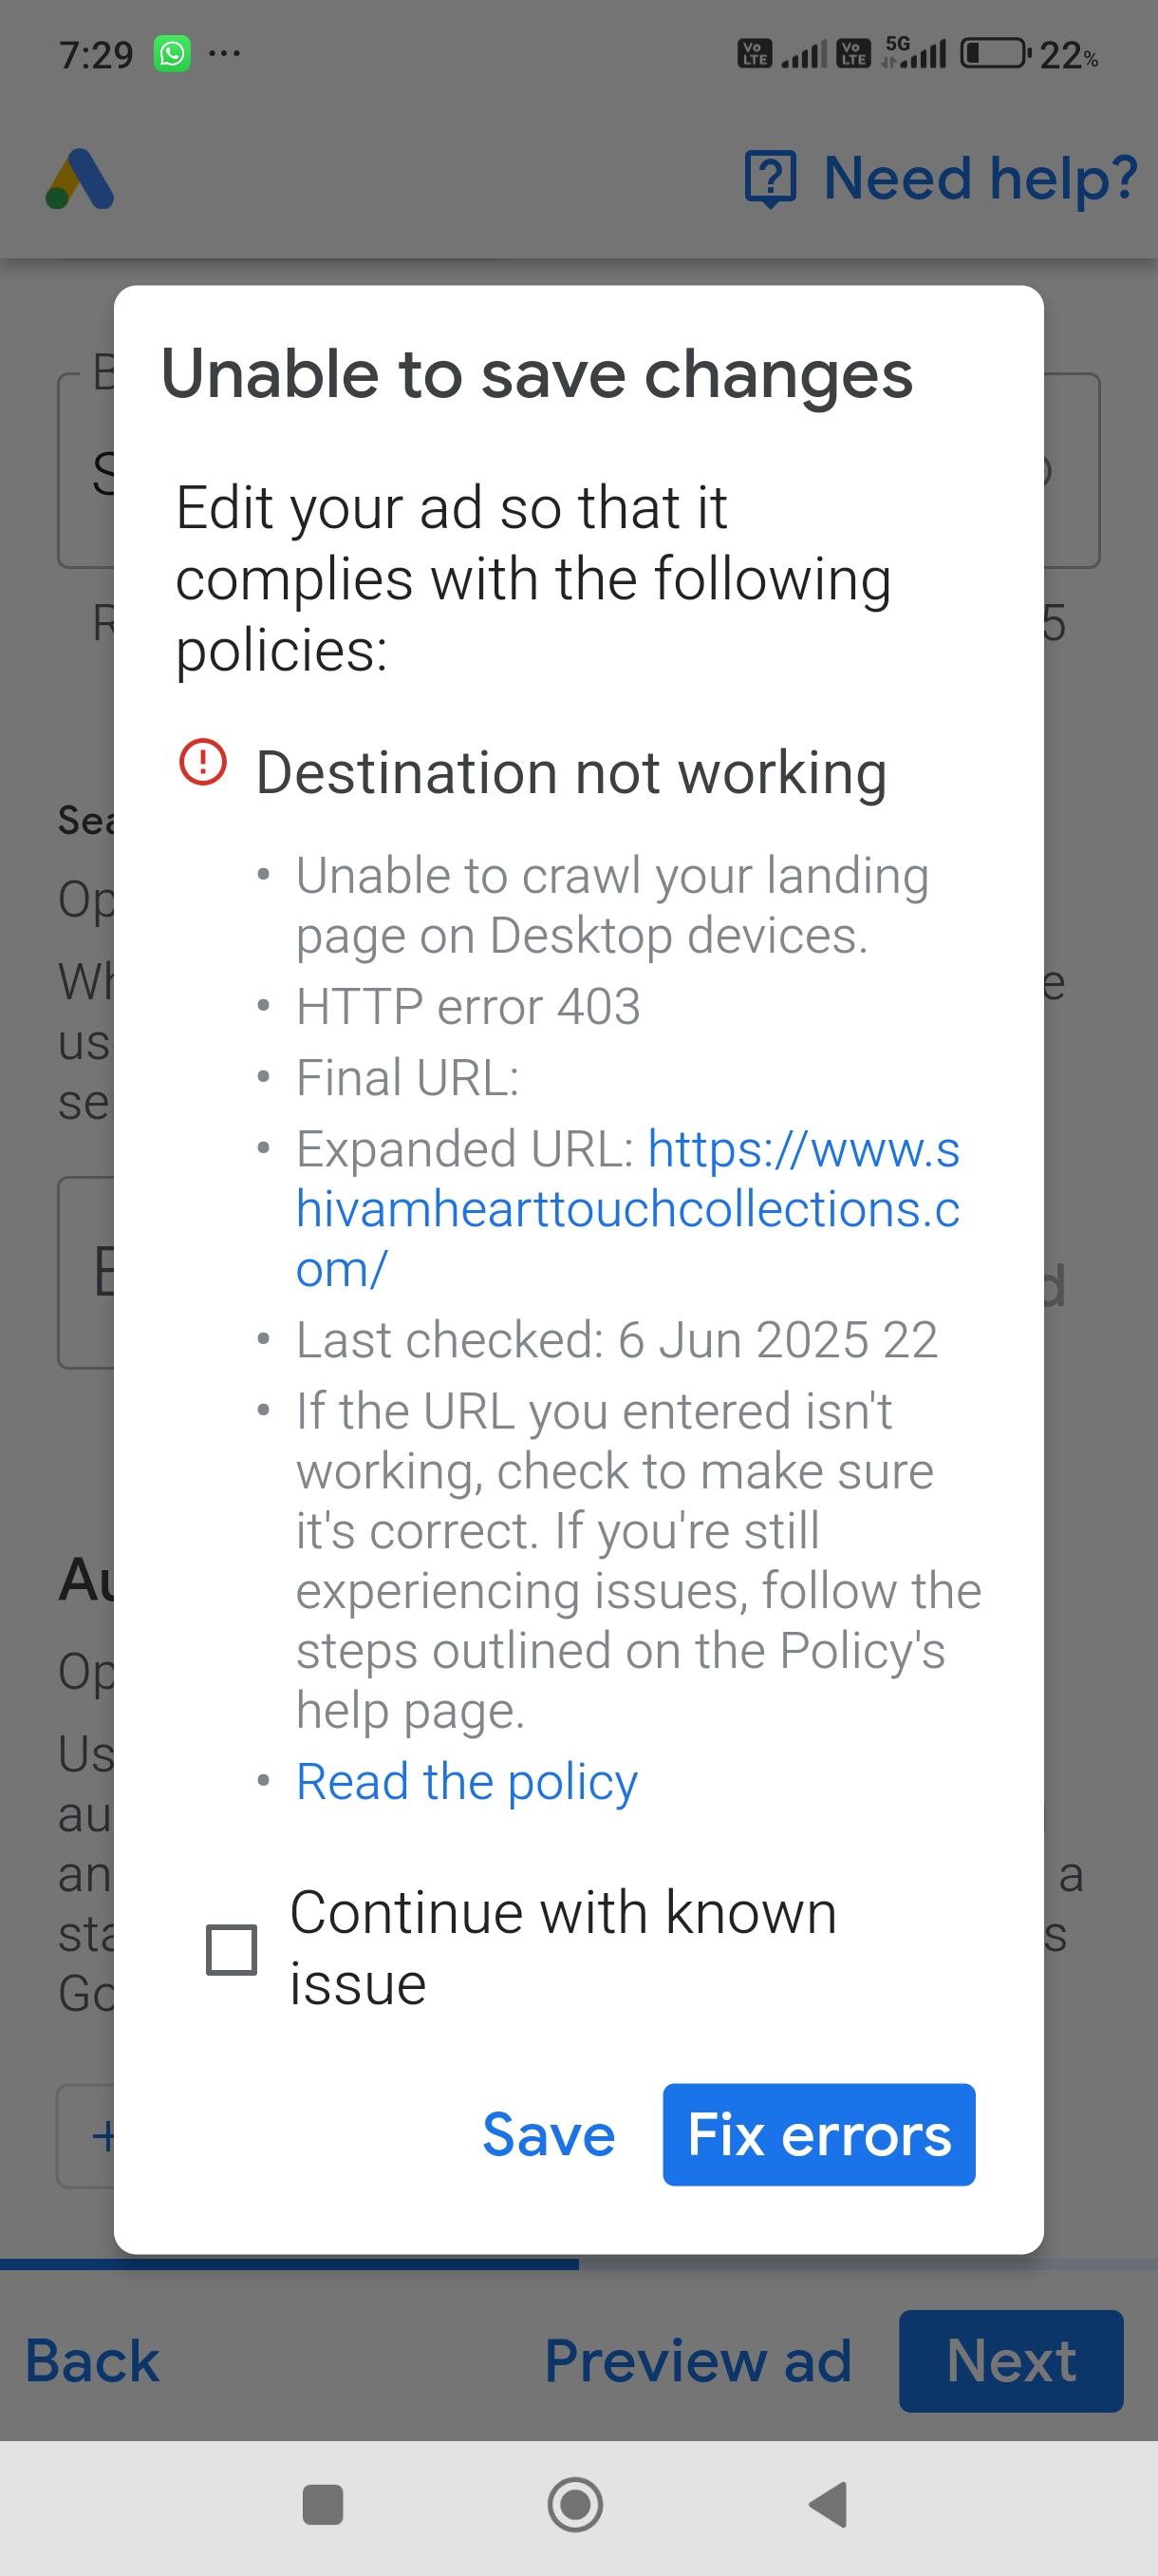Check the Continue with known issue checkbox
The height and width of the screenshot is (2576, 1158).
231,1949
